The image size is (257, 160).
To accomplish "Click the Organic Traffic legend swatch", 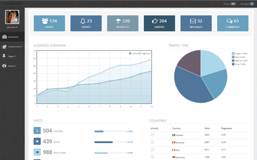I will click(x=233, y=54).
